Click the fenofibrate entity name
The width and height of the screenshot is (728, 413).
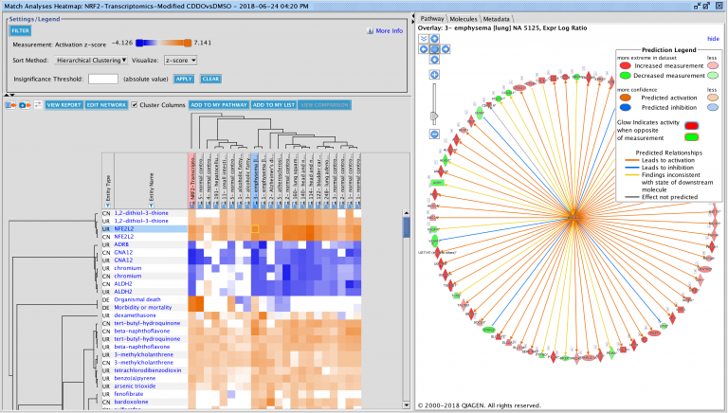(129, 394)
